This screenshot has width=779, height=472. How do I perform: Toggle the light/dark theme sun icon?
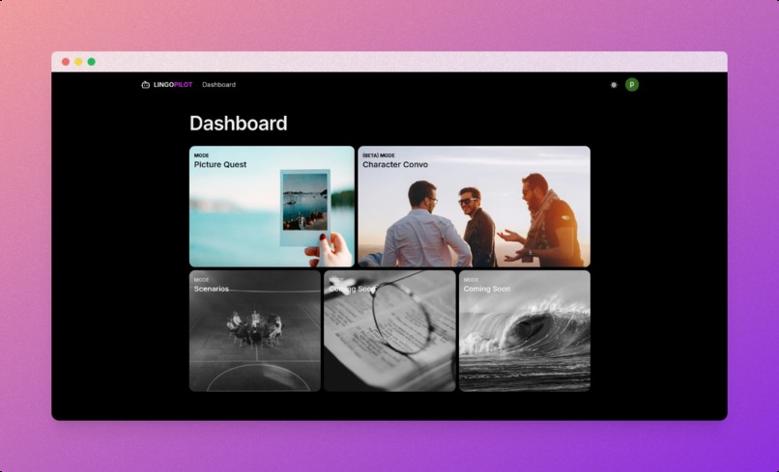pos(614,85)
